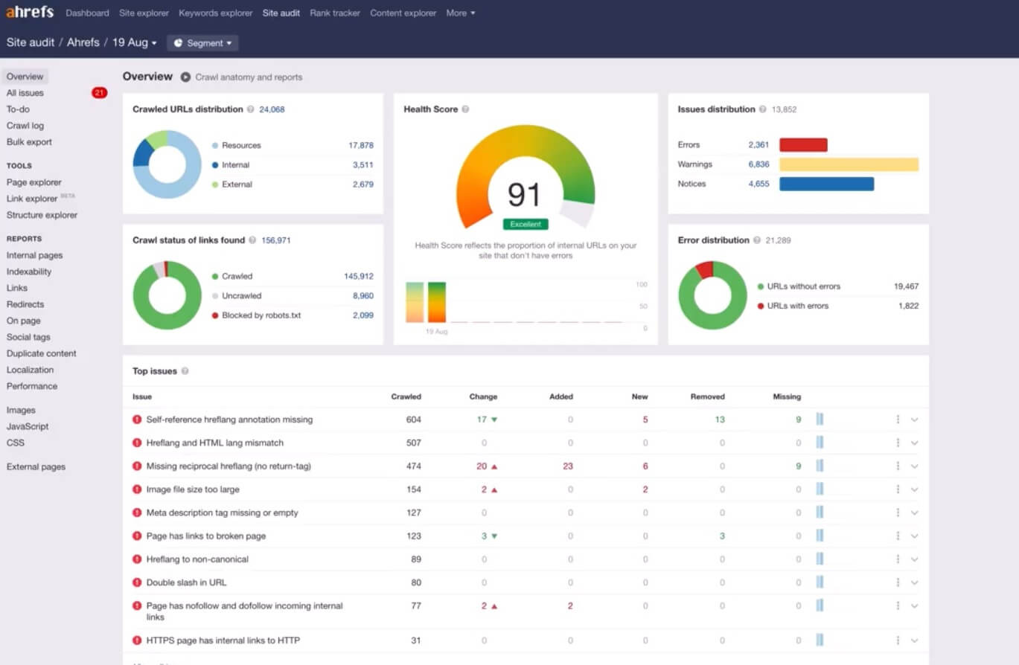Open the Segment dropdown
The width and height of the screenshot is (1019, 665).
click(202, 43)
